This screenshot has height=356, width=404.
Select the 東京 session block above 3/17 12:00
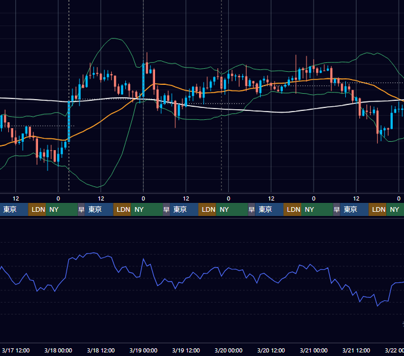pyautogui.click(x=14, y=209)
